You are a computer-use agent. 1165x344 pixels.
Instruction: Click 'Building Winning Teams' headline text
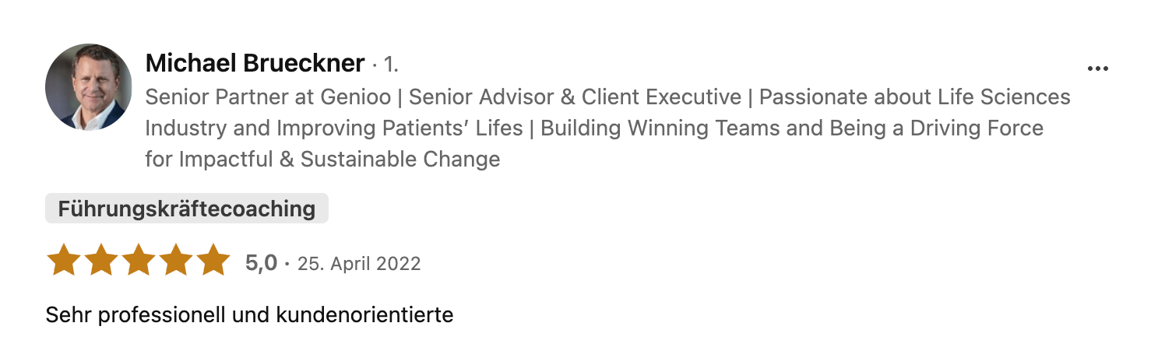(x=660, y=128)
